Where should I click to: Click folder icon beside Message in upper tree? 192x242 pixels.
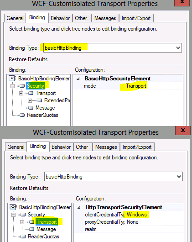(x=31, y=108)
